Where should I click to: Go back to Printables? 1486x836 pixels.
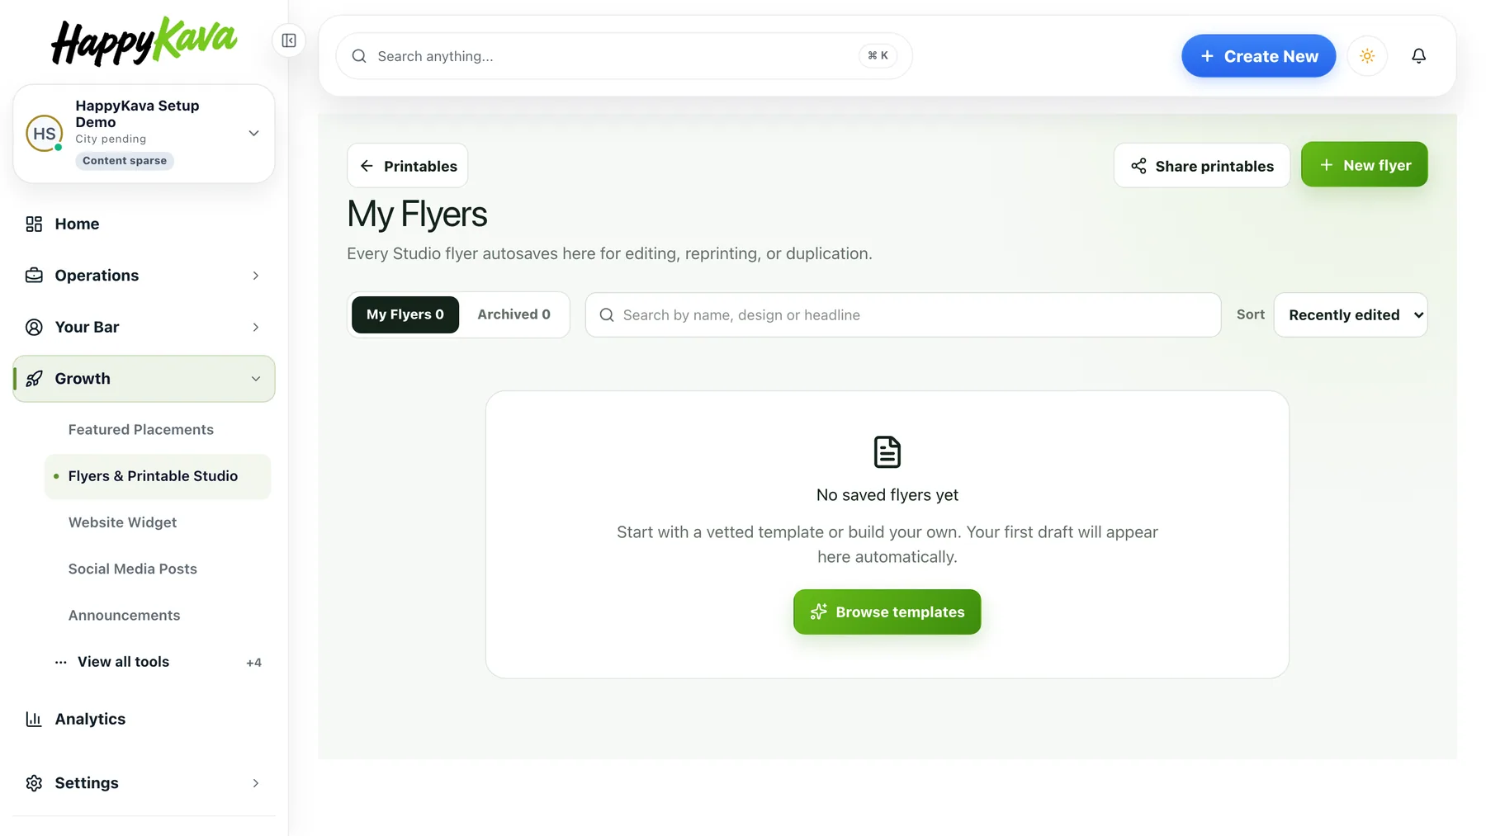pos(408,166)
